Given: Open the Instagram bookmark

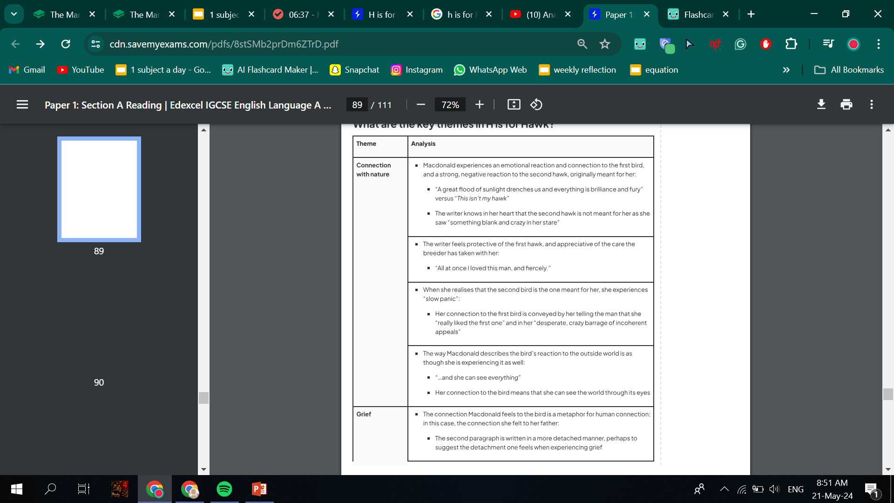Looking at the screenshot, I should click(x=417, y=70).
